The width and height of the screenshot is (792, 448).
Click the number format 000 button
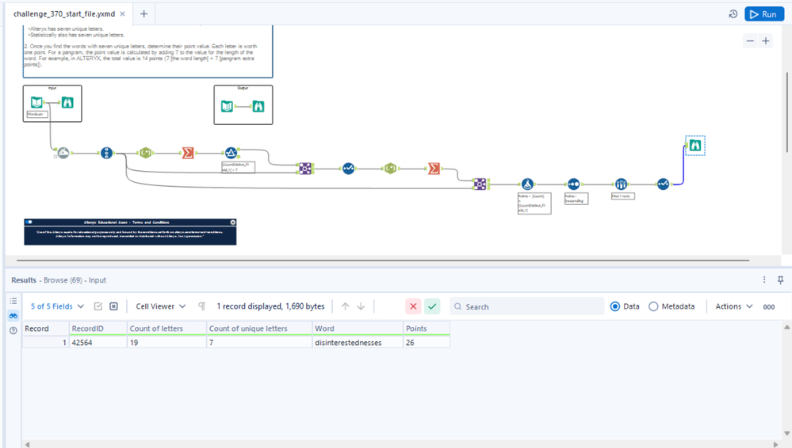(769, 307)
